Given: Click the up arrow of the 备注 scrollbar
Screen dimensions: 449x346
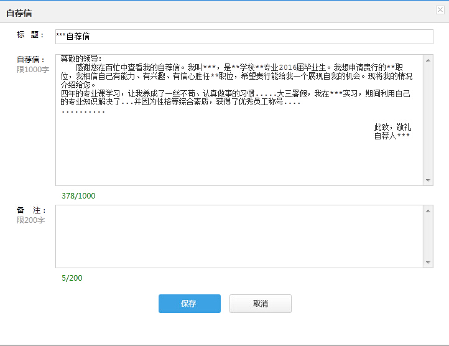Looking at the screenshot, I should (428, 211).
